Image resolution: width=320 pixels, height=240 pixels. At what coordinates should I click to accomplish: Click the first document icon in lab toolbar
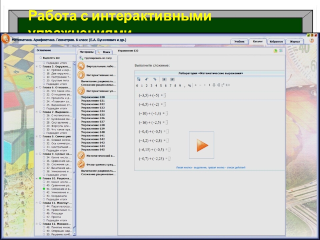coord(139,79)
